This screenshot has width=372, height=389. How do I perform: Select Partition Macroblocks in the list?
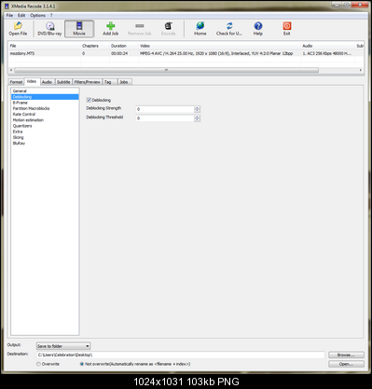point(45,108)
